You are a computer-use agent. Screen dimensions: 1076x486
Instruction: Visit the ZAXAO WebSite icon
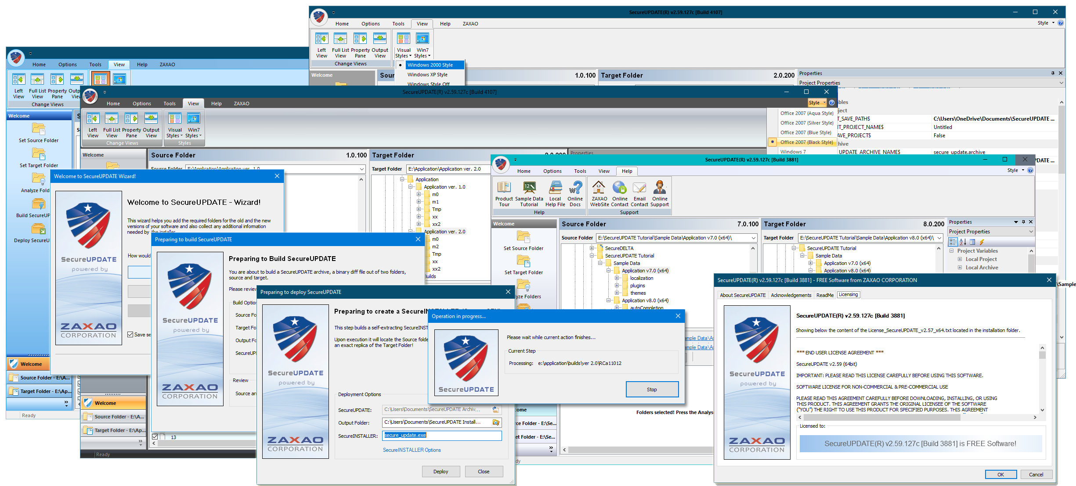pos(599,193)
